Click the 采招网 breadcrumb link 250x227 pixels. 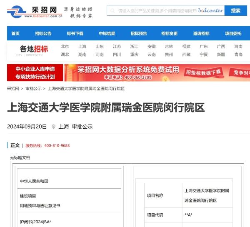13,89
